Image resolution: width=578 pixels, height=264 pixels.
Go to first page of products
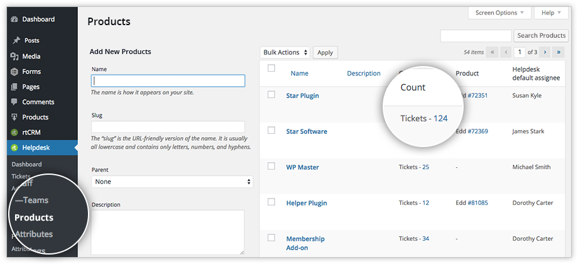[x=492, y=52]
